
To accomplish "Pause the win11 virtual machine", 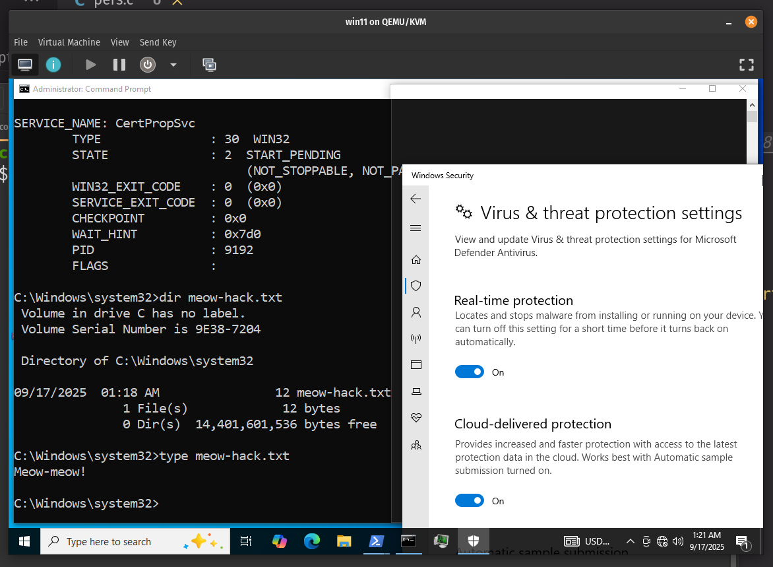I will coord(119,65).
